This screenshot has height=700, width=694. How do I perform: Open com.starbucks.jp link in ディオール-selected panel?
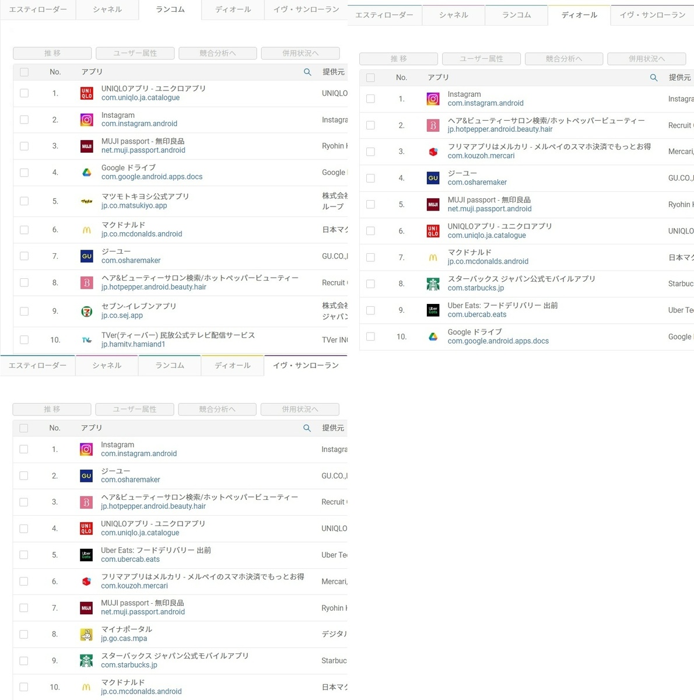476,288
